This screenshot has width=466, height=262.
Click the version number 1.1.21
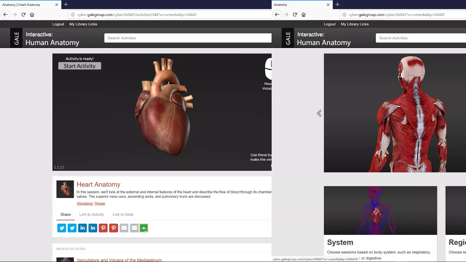coord(59,167)
